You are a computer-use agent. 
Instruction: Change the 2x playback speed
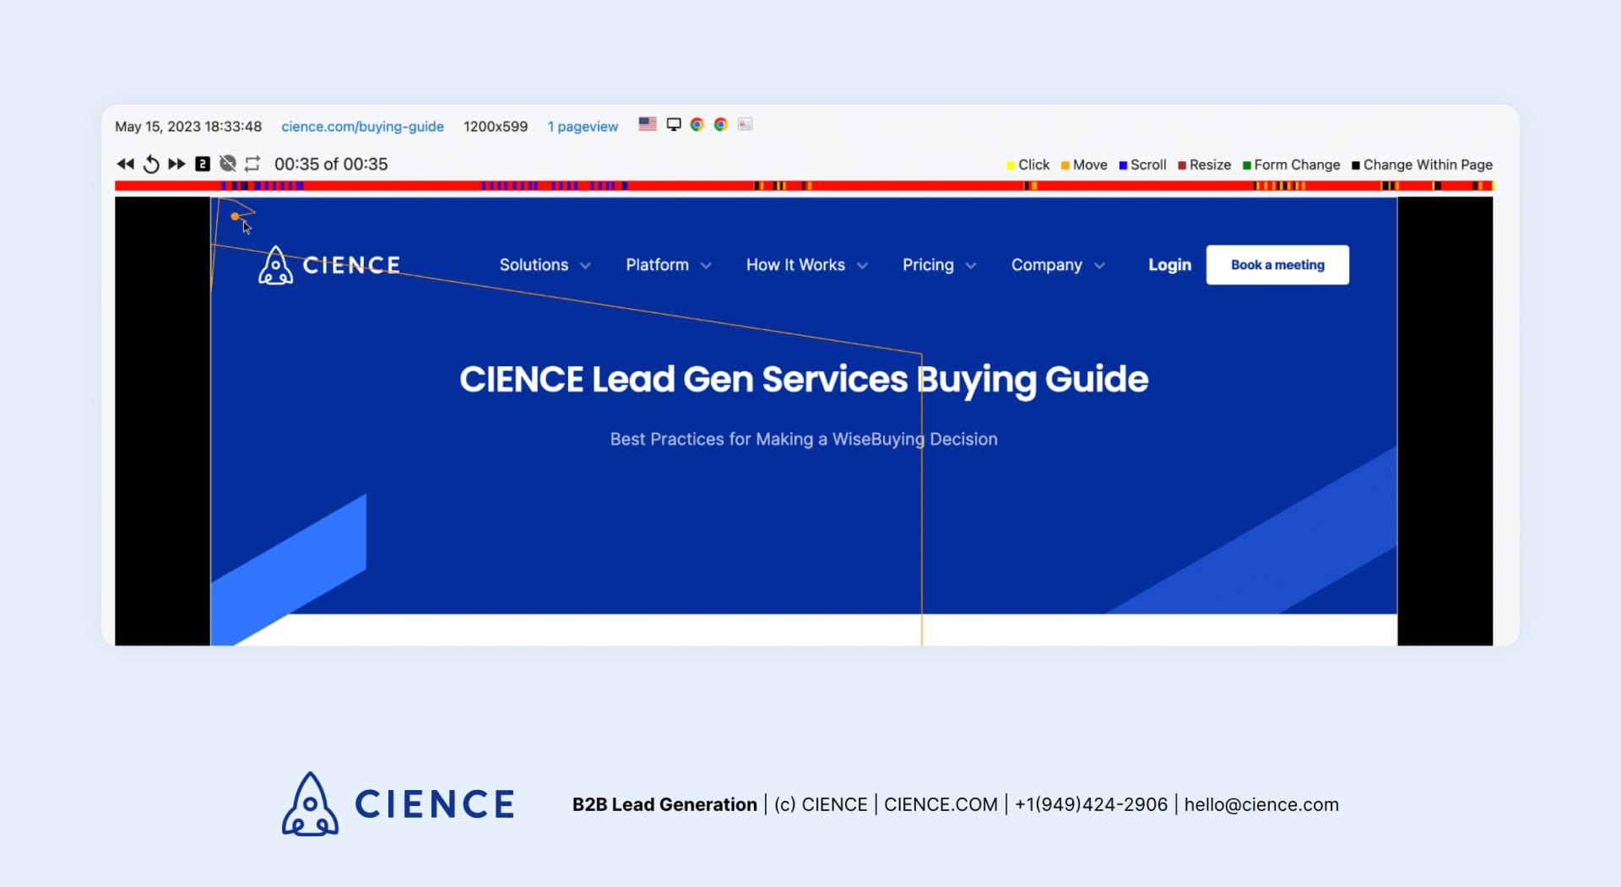(203, 164)
